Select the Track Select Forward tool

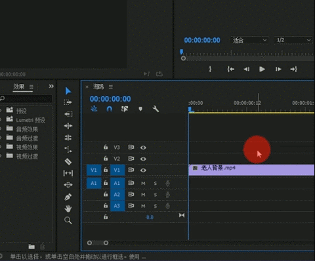coord(68,102)
